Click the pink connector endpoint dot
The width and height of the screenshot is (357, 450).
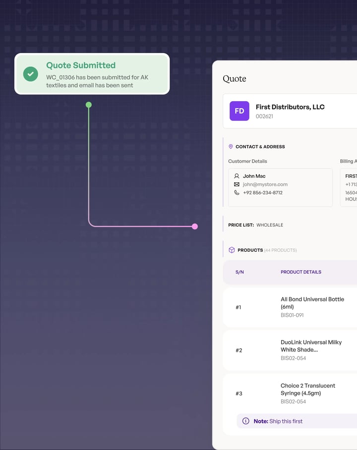[195, 226]
